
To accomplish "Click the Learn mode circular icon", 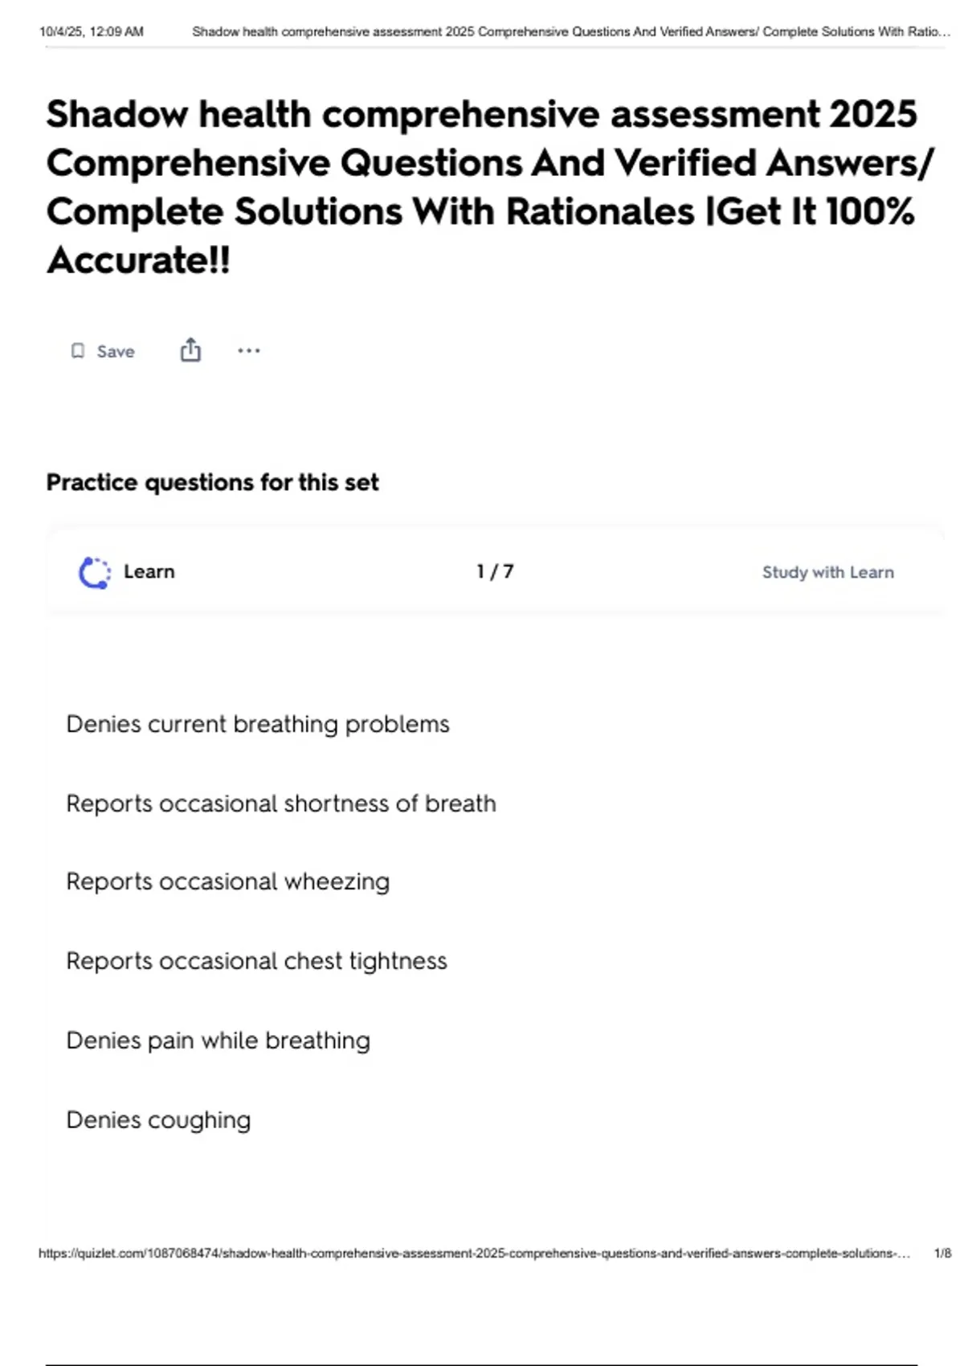I will (95, 572).
